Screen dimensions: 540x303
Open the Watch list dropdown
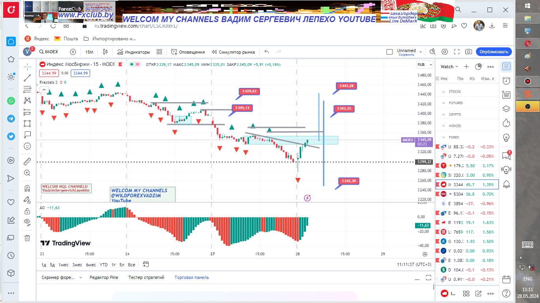click(449, 67)
